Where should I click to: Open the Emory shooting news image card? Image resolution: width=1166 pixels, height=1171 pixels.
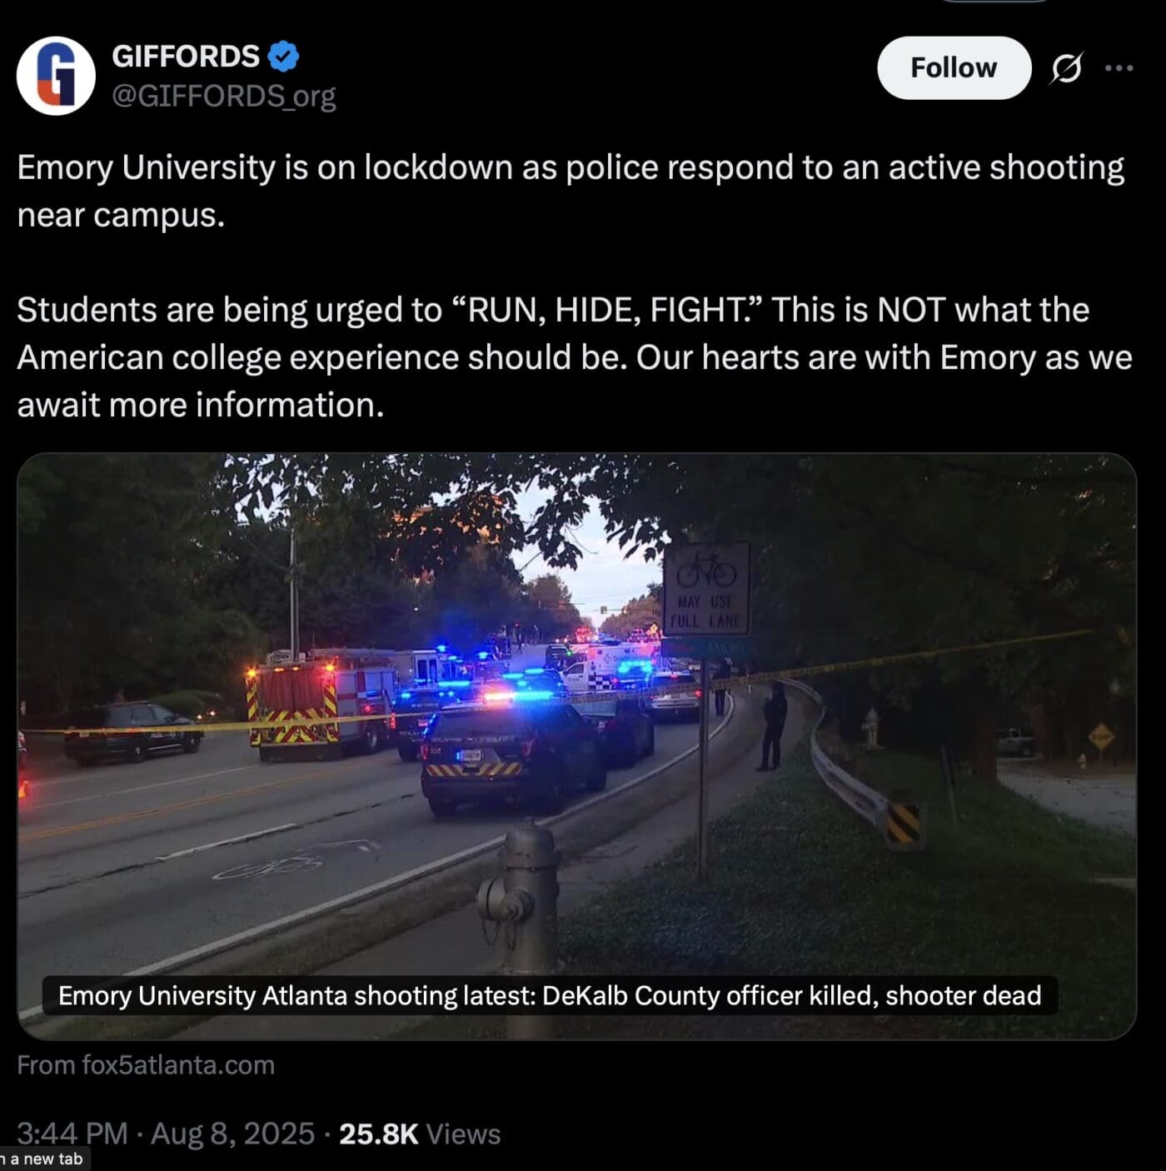pos(576,746)
